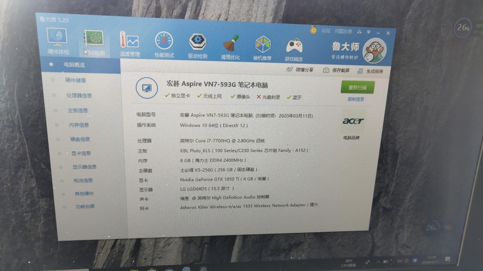Click the gold medal achievement icon
Viewport: 483px width, 271px height.
pyautogui.click(x=313, y=30)
